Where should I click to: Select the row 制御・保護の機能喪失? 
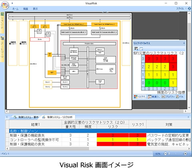point(100,136)
